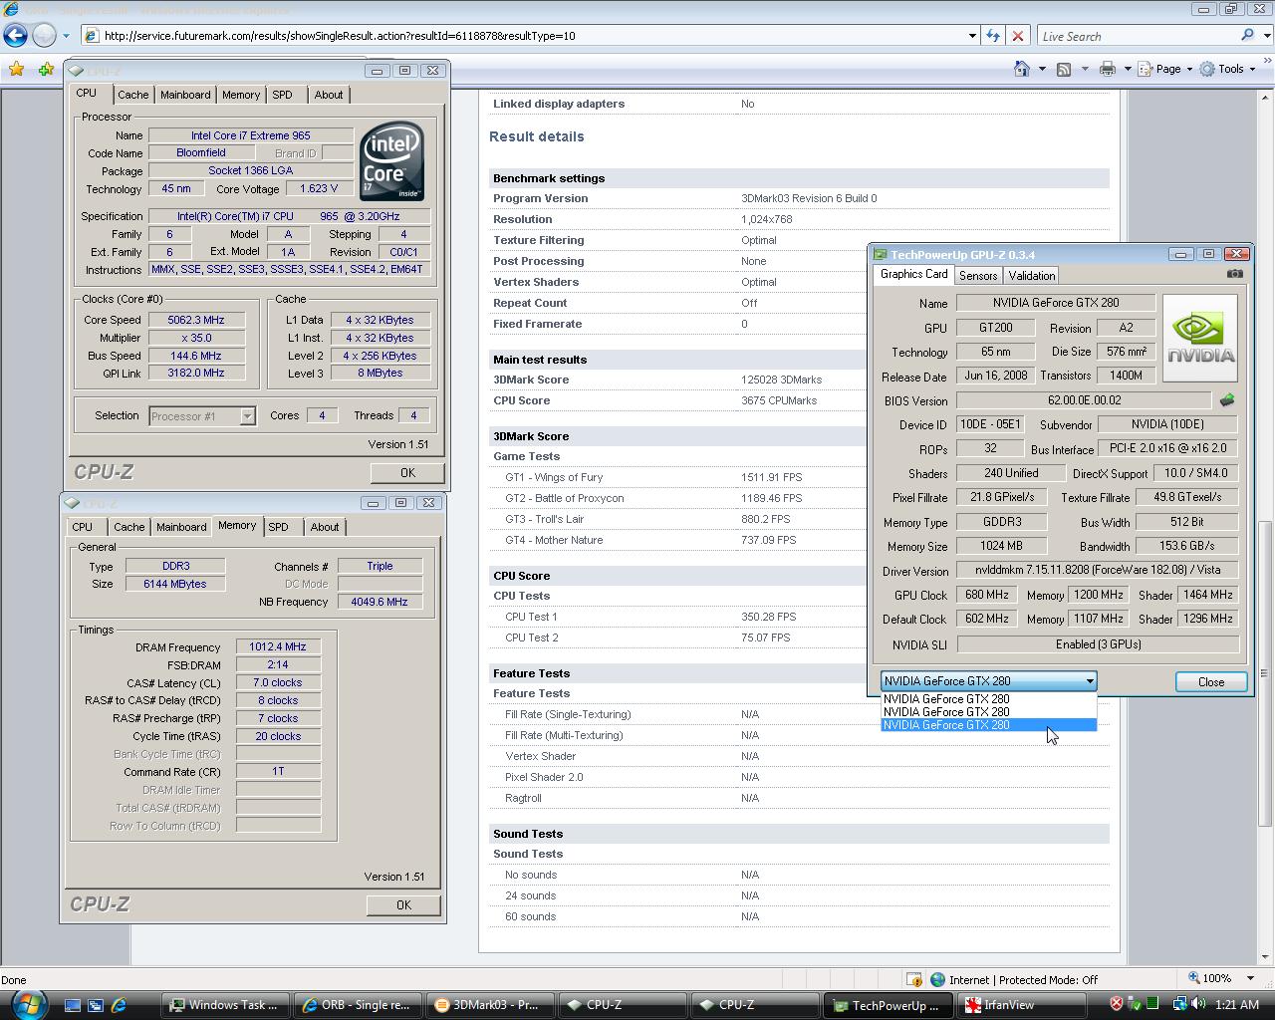Screen dimensions: 1275x1020
Task: Click the IE Back navigation arrow
Action: (x=15, y=35)
